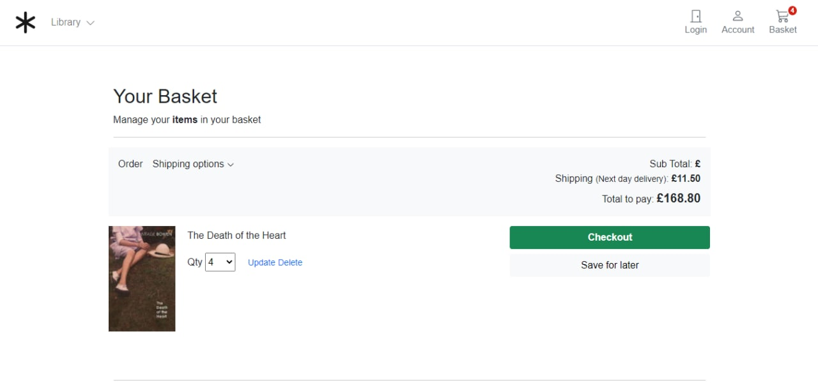Click the red basket count badge

[x=792, y=10]
